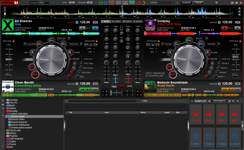Select Search Karaoke in folder tree
This screenshot has height=150, width=244.
pos(19,122)
